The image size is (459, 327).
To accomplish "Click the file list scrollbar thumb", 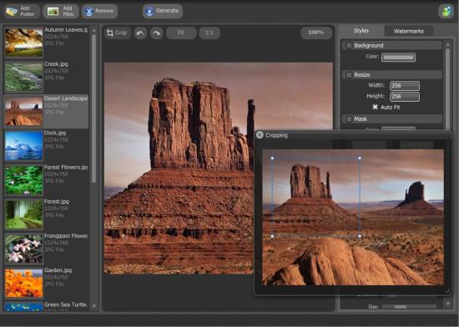I will pos(94,108).
